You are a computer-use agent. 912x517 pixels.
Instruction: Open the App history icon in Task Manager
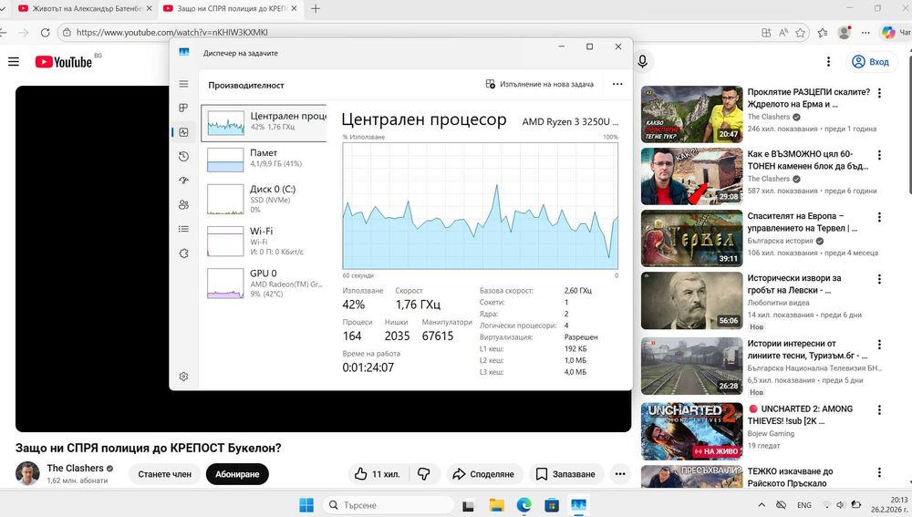184,157
